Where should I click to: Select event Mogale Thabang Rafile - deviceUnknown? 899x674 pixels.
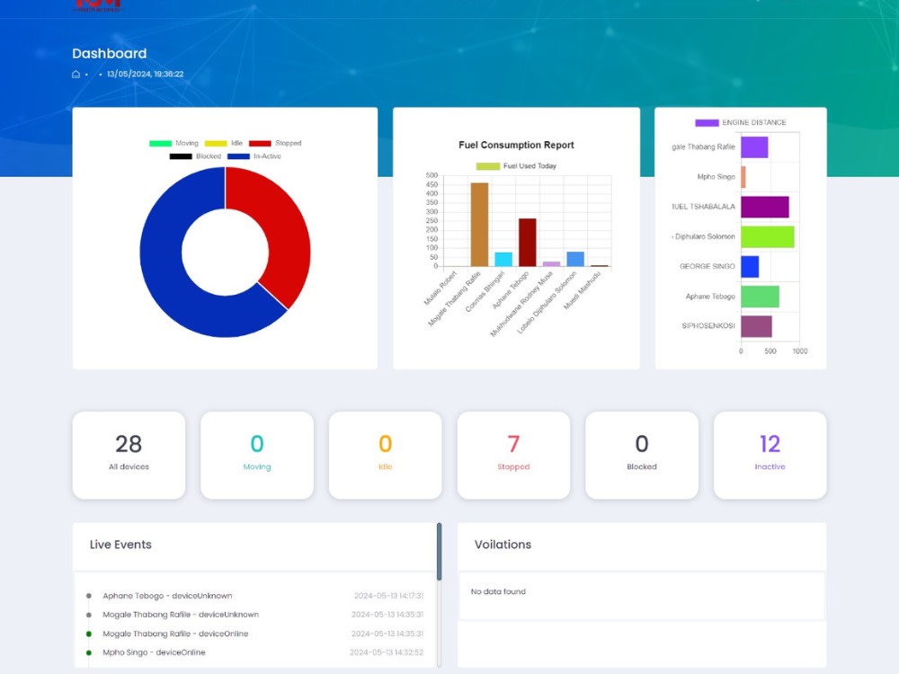[181, 615]
